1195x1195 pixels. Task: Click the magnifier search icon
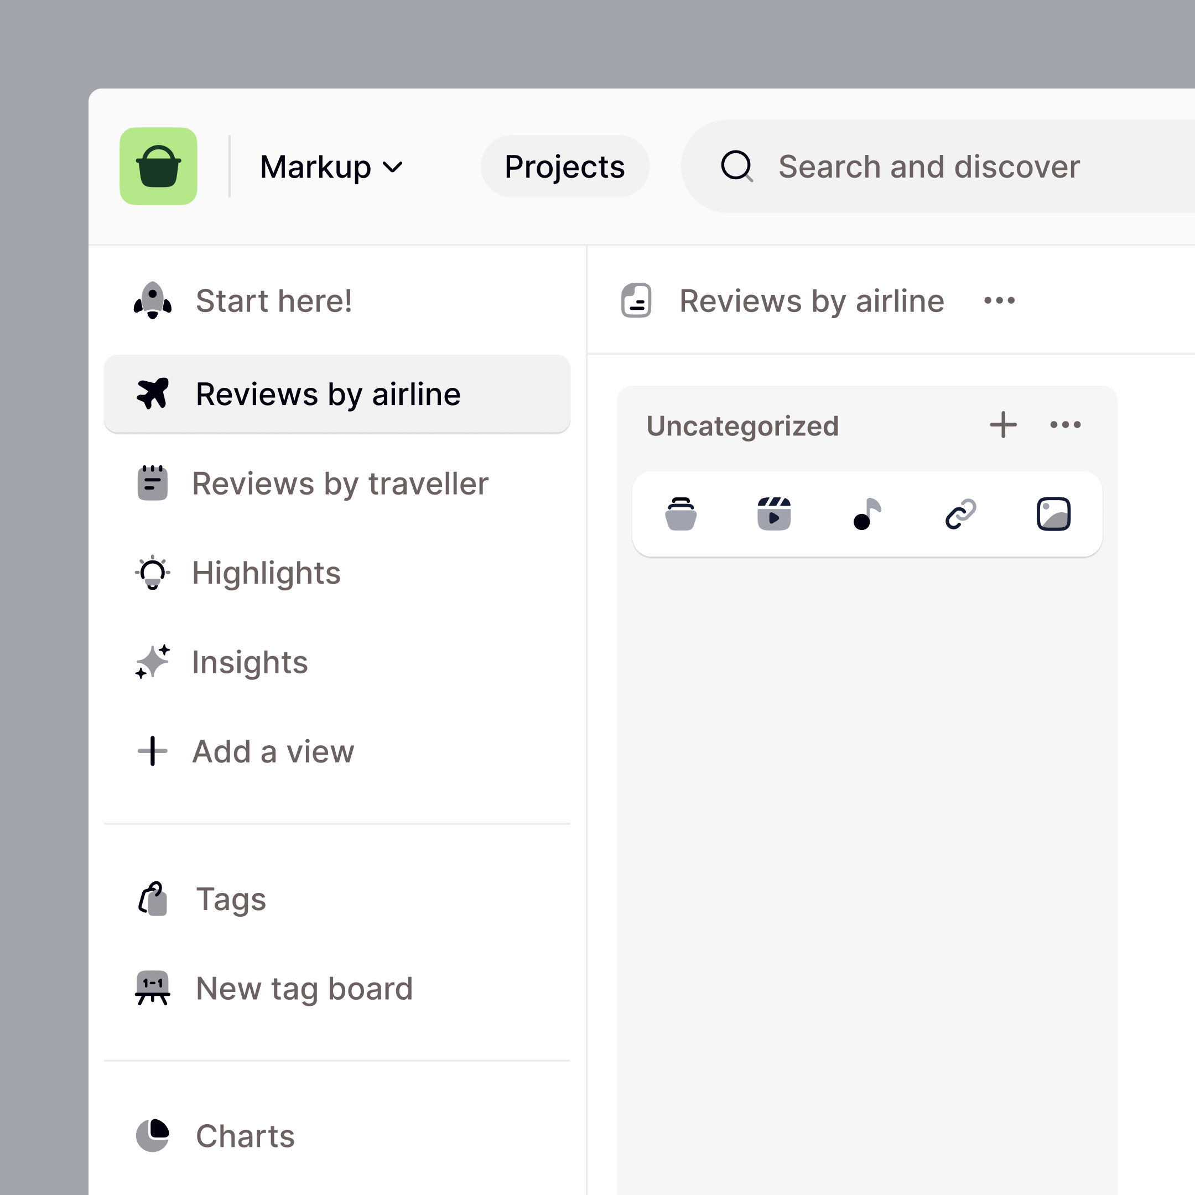tap(737, 167)
